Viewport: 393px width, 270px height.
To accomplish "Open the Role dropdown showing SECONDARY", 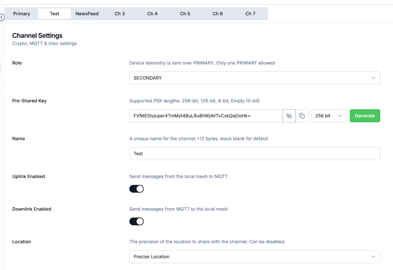I will tap(254, 78).
